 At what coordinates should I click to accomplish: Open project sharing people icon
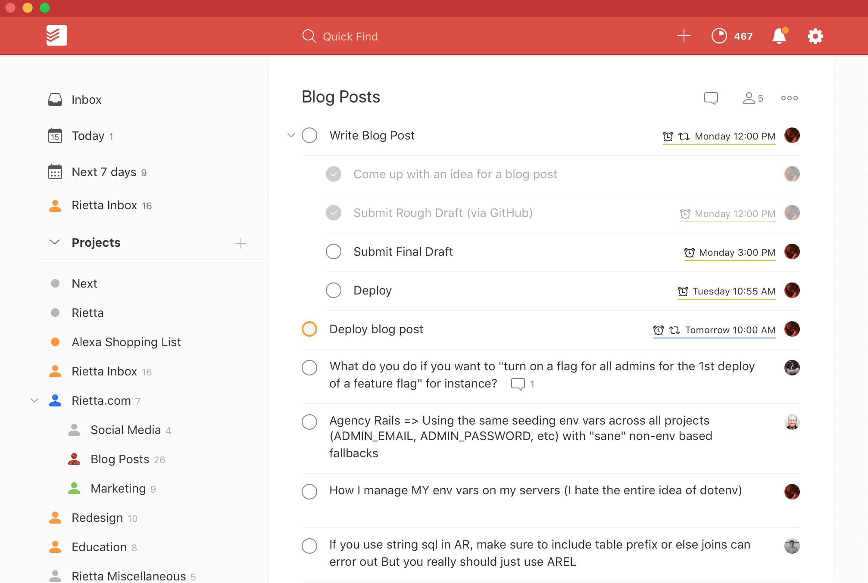[x=753, y=98]
